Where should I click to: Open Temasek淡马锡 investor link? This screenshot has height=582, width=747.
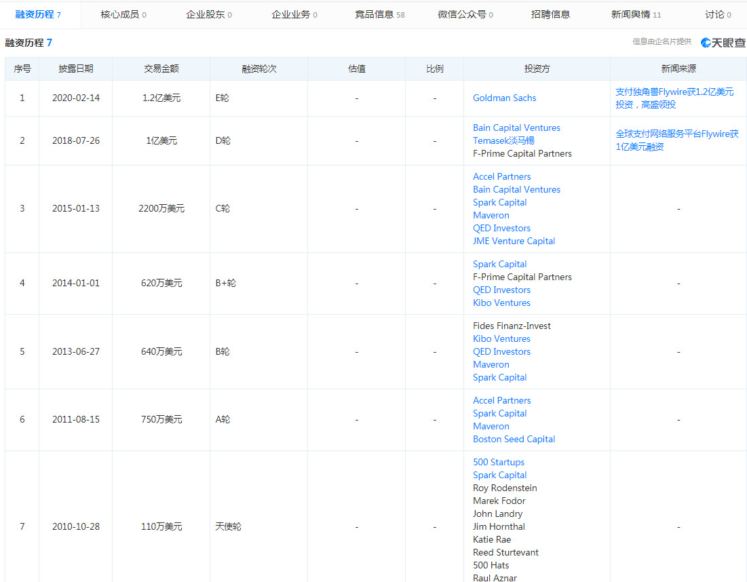pyautogui.click(x=503, y=140)
